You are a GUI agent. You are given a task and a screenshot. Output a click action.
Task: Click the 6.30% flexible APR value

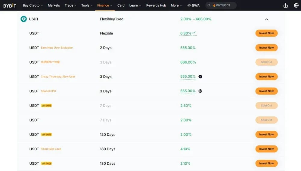[186, 33]
